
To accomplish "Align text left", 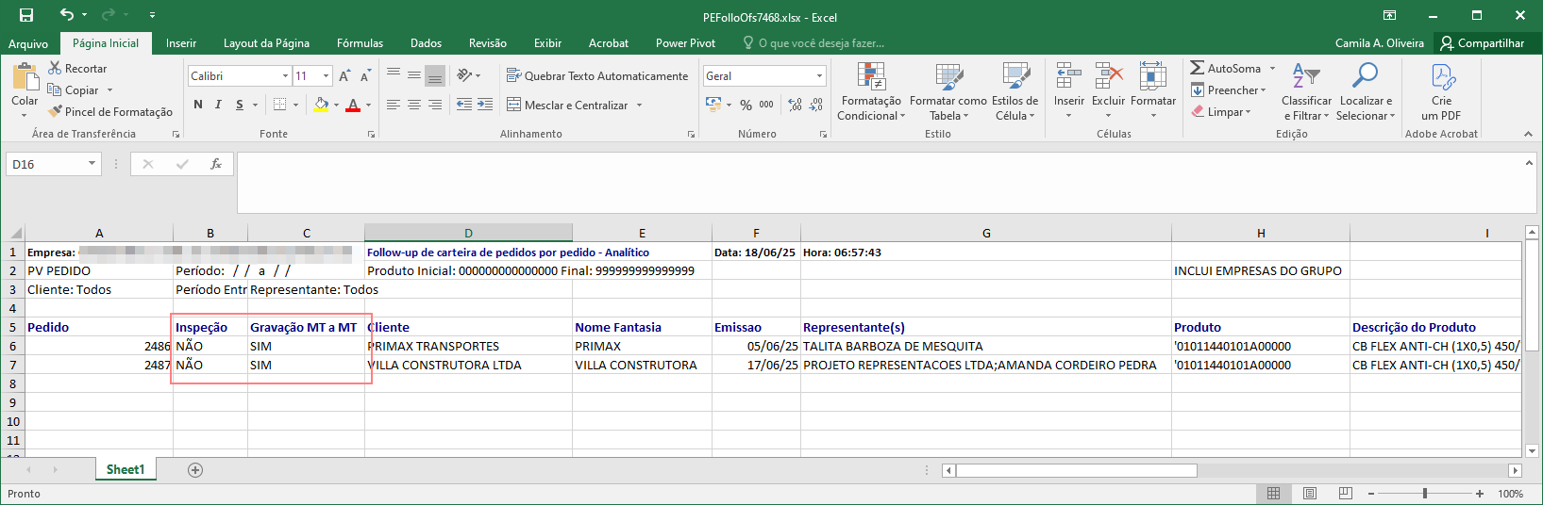I will [394, 105].
